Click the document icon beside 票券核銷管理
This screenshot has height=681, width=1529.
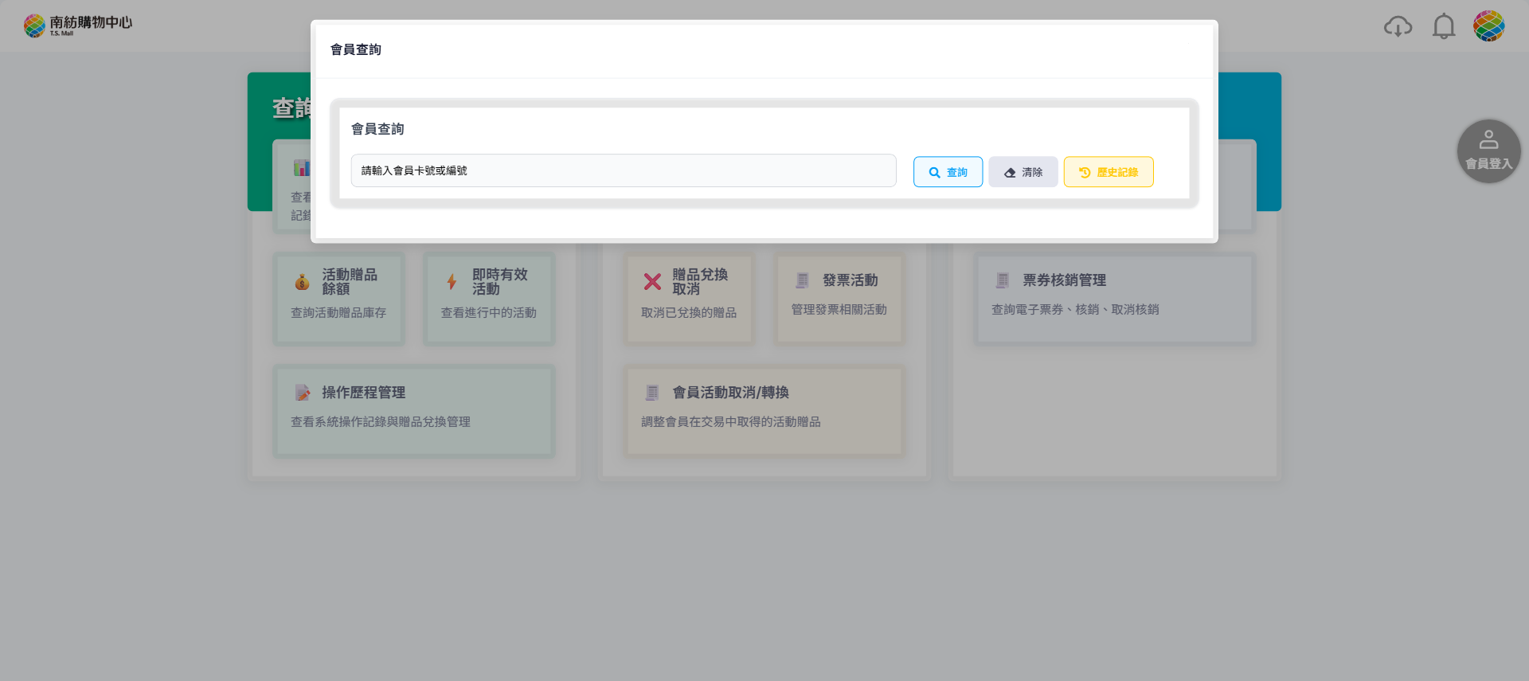[x=1003, y=280]
